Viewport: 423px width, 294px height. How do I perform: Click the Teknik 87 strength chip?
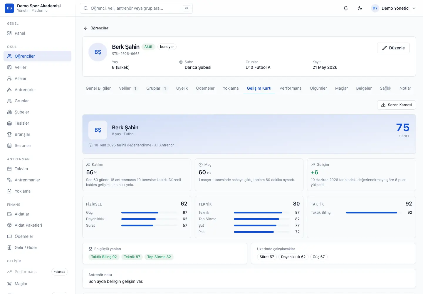click(x=132, y=257)
